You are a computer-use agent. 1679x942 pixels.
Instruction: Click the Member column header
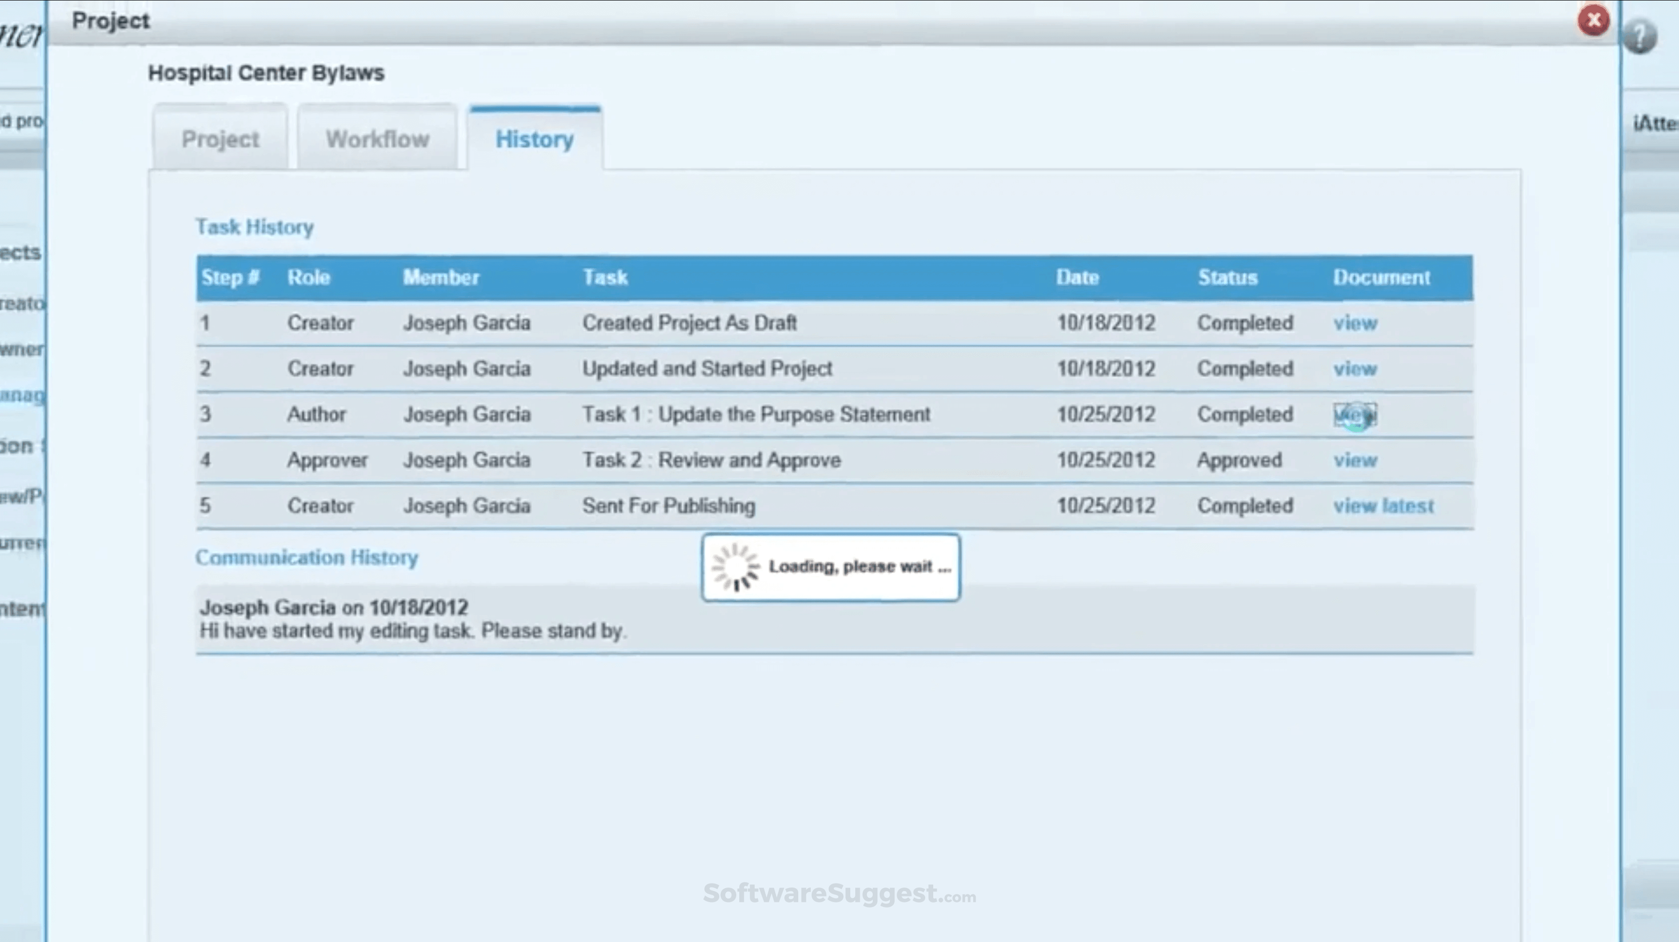(440, 277)
